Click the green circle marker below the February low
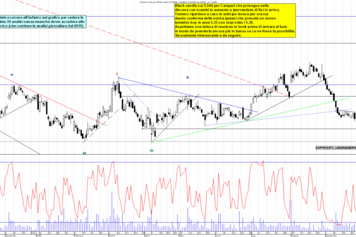356x237 pixels. pyautogui.click(x=85, y=153)
